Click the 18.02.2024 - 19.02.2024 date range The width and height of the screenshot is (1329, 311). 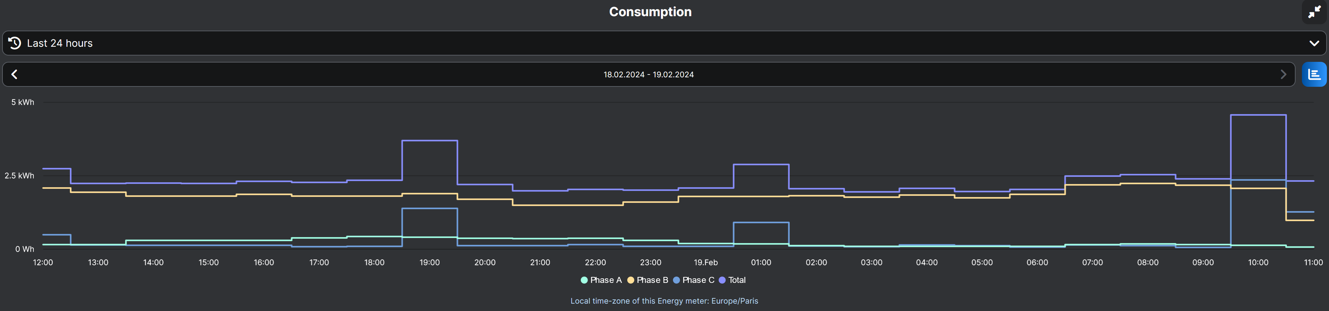[649, 75]
